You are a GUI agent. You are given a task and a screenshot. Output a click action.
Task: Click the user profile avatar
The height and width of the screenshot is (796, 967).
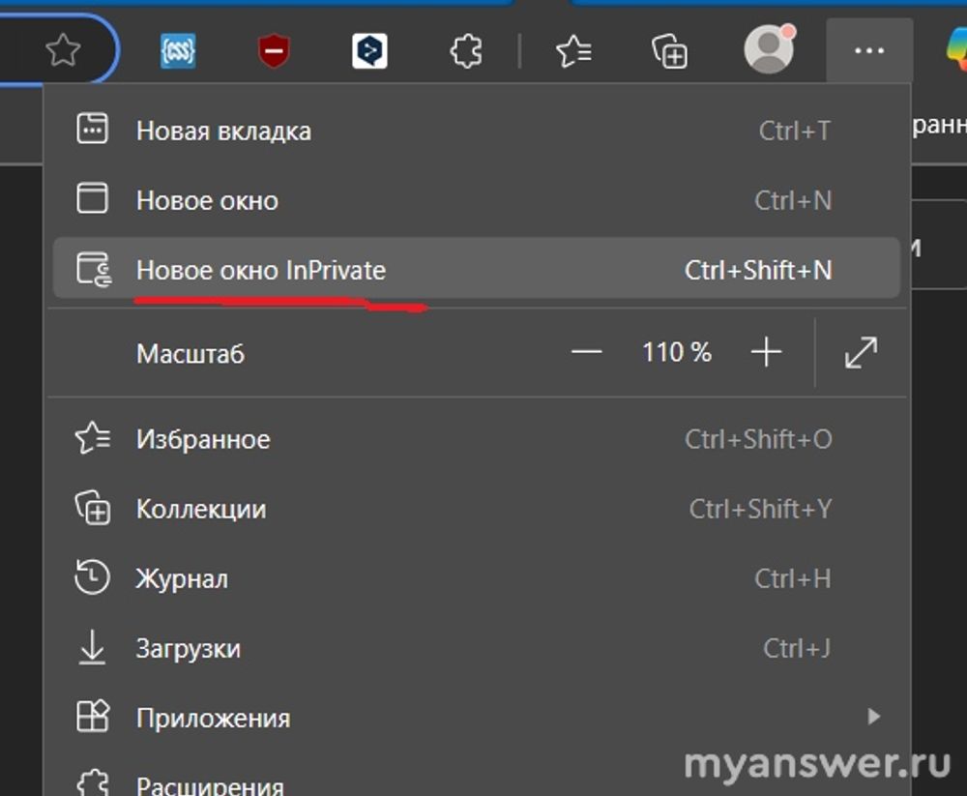[x=769, y=49]
